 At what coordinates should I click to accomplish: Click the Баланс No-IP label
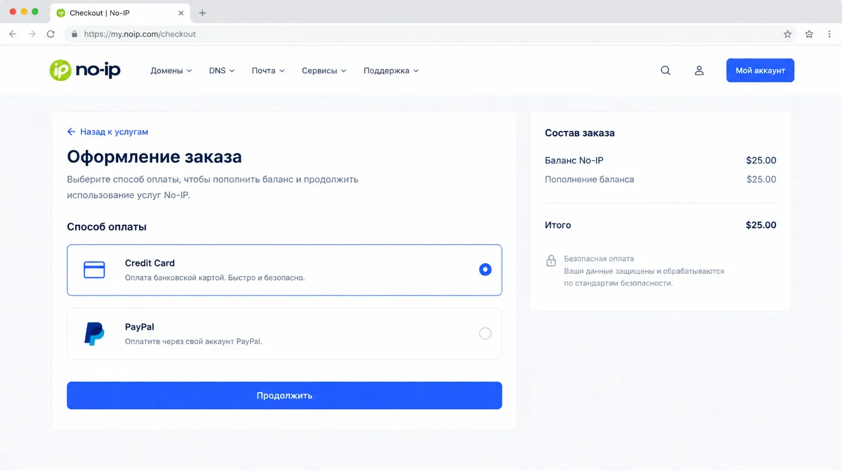574,160
